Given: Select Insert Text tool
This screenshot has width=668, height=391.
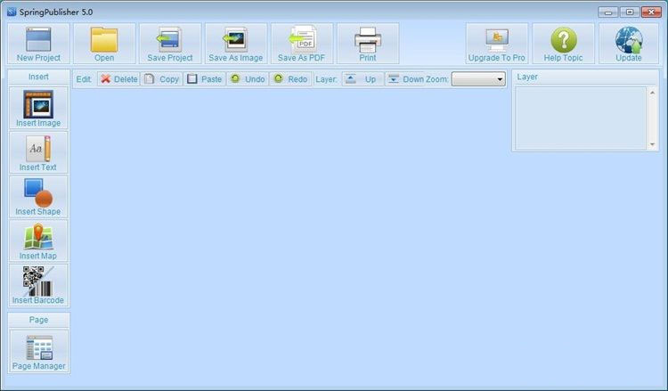Looking at the screenshot, I should [38, 152].
